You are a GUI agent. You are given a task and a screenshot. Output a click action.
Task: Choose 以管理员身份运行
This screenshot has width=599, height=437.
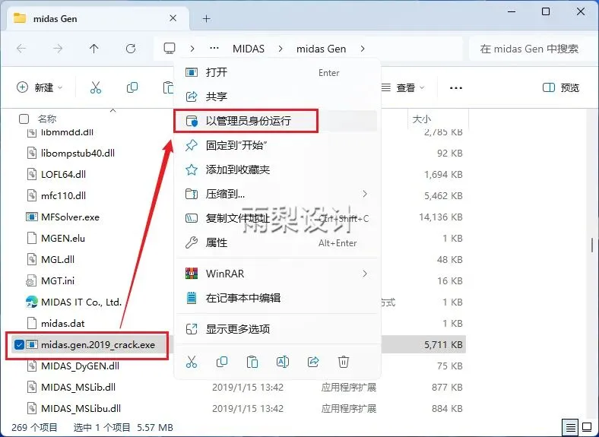[x=277, y=121]
